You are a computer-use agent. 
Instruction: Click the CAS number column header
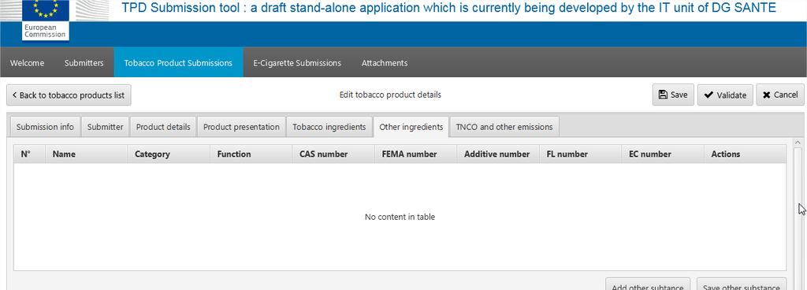coord(333,154)
